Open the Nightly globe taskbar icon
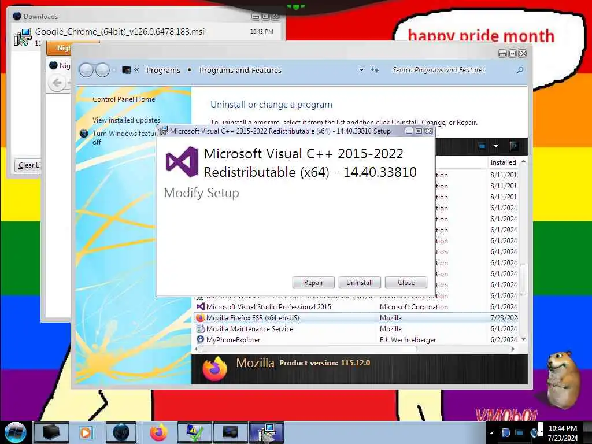 121,432
